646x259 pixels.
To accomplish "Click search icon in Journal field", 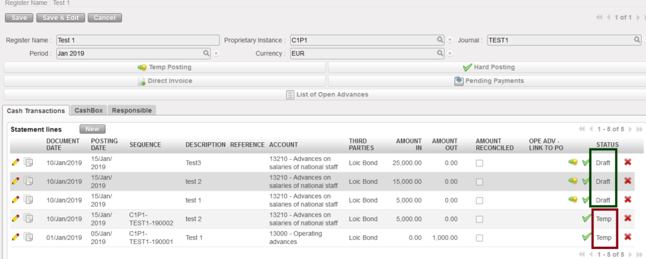I will point(637,39).
